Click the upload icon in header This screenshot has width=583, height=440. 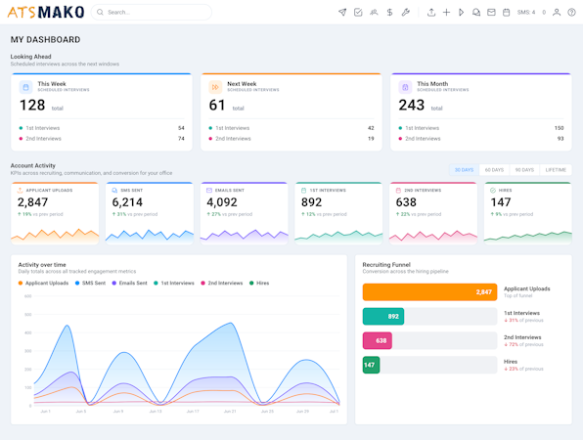(431, 13)
